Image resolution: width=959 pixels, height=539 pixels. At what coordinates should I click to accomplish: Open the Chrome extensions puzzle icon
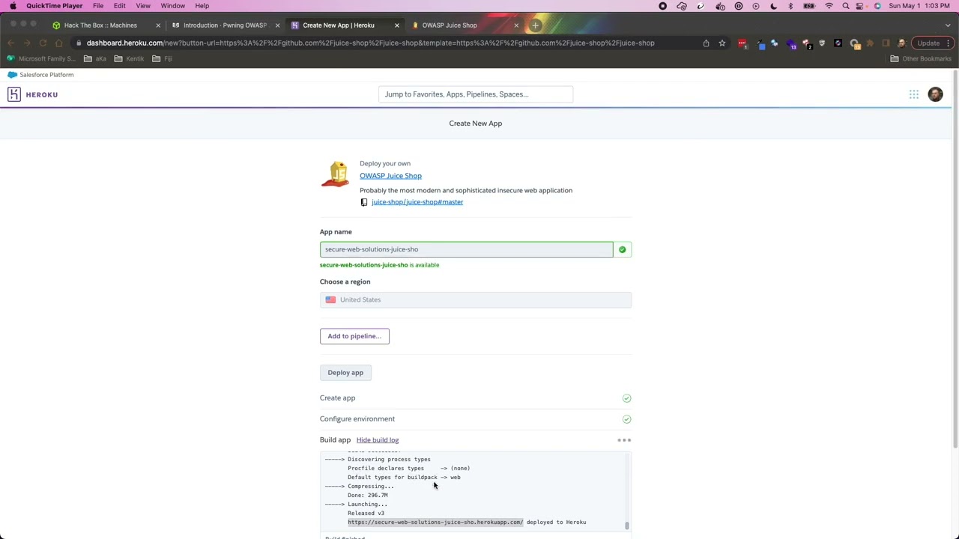tap(870, 43)
